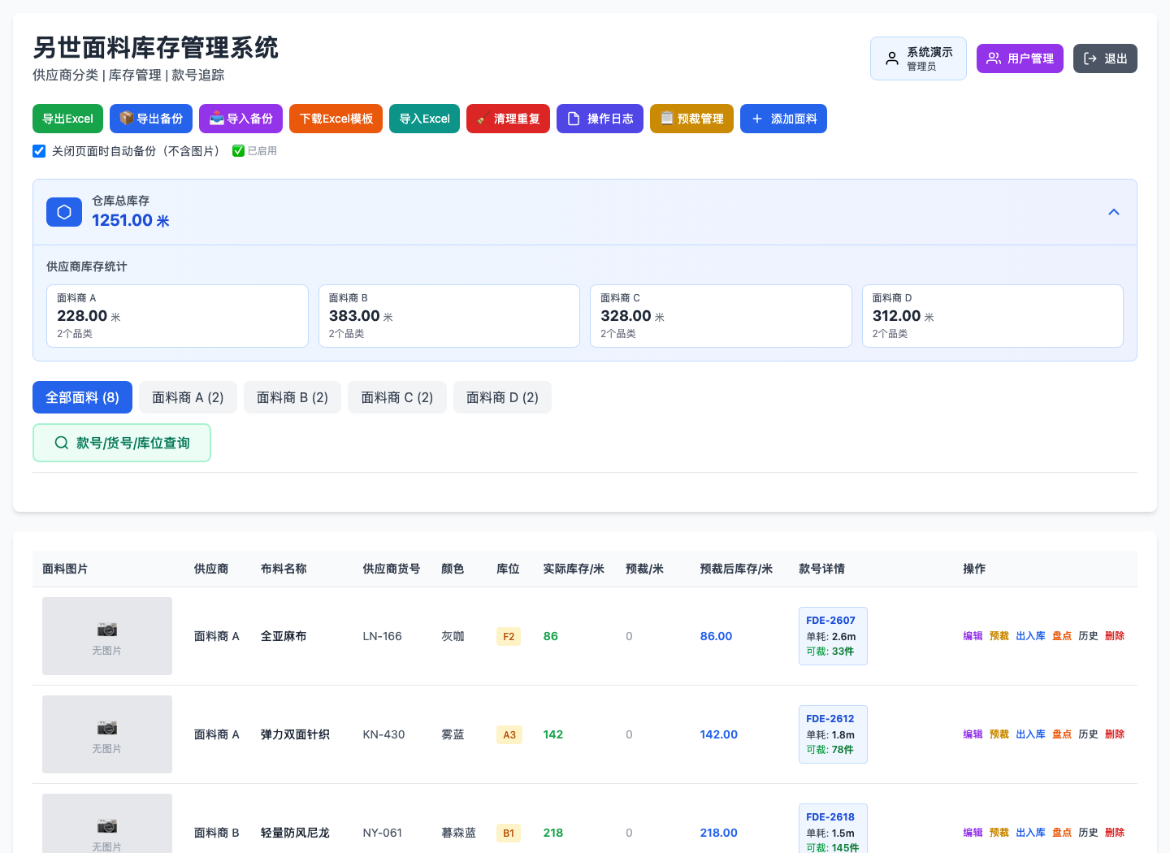1170x853 pixels.
Task: Click the camera placeholder in the 全亚麻布 row
Action: [x=107, y=636]
